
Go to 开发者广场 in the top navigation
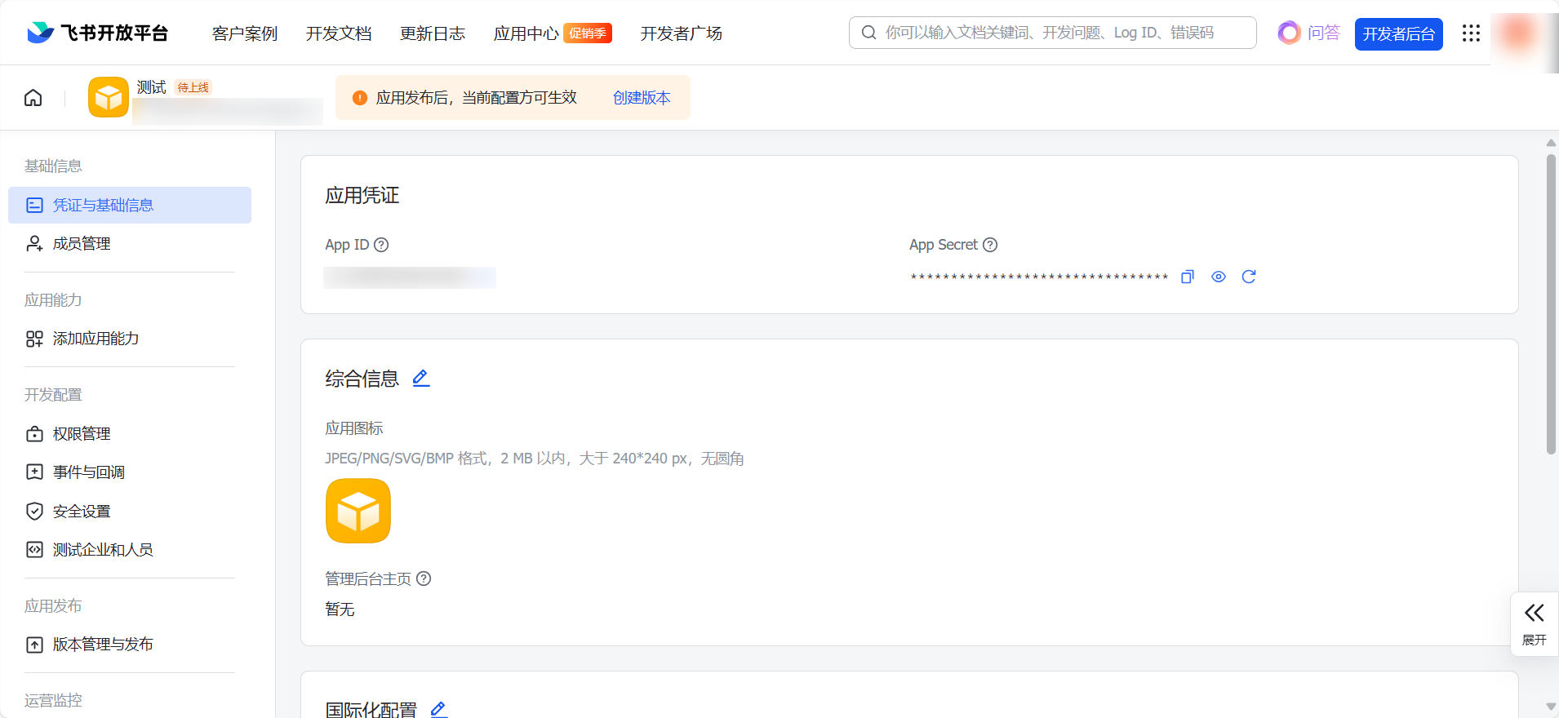tap(682, 33)
